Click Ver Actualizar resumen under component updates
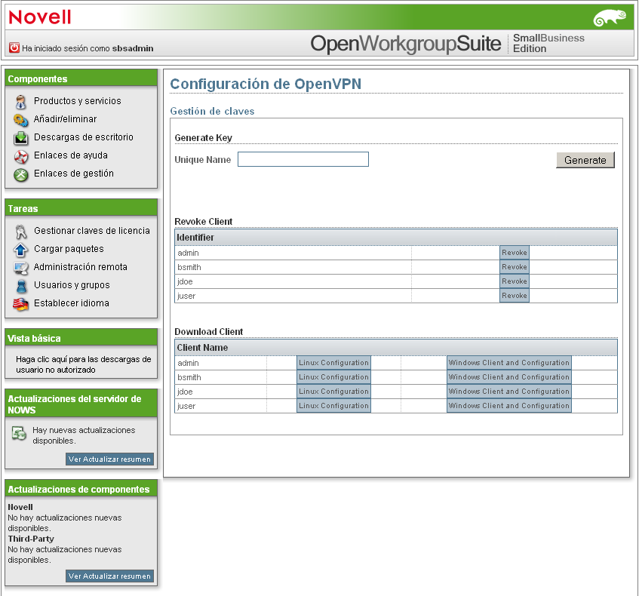The image size is (639, 596). pyautogui.click(x=109, y=576)
